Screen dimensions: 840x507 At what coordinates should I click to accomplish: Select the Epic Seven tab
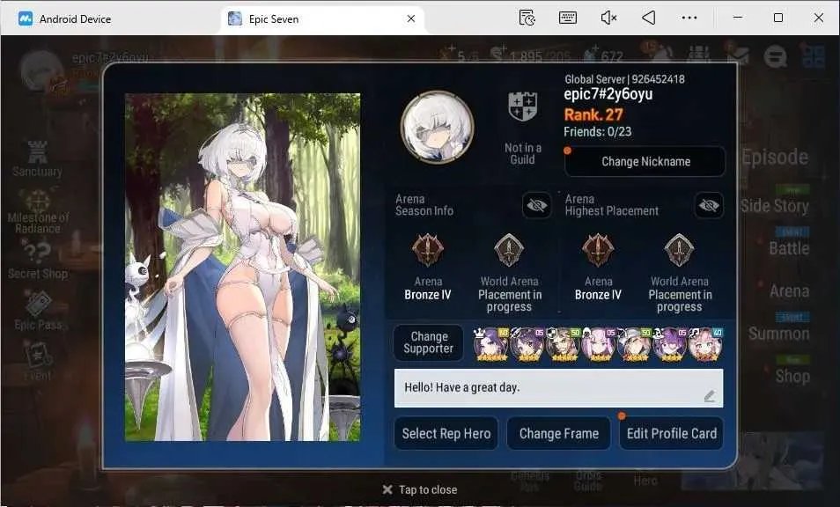pyautogui.click(x=321, y=18)
